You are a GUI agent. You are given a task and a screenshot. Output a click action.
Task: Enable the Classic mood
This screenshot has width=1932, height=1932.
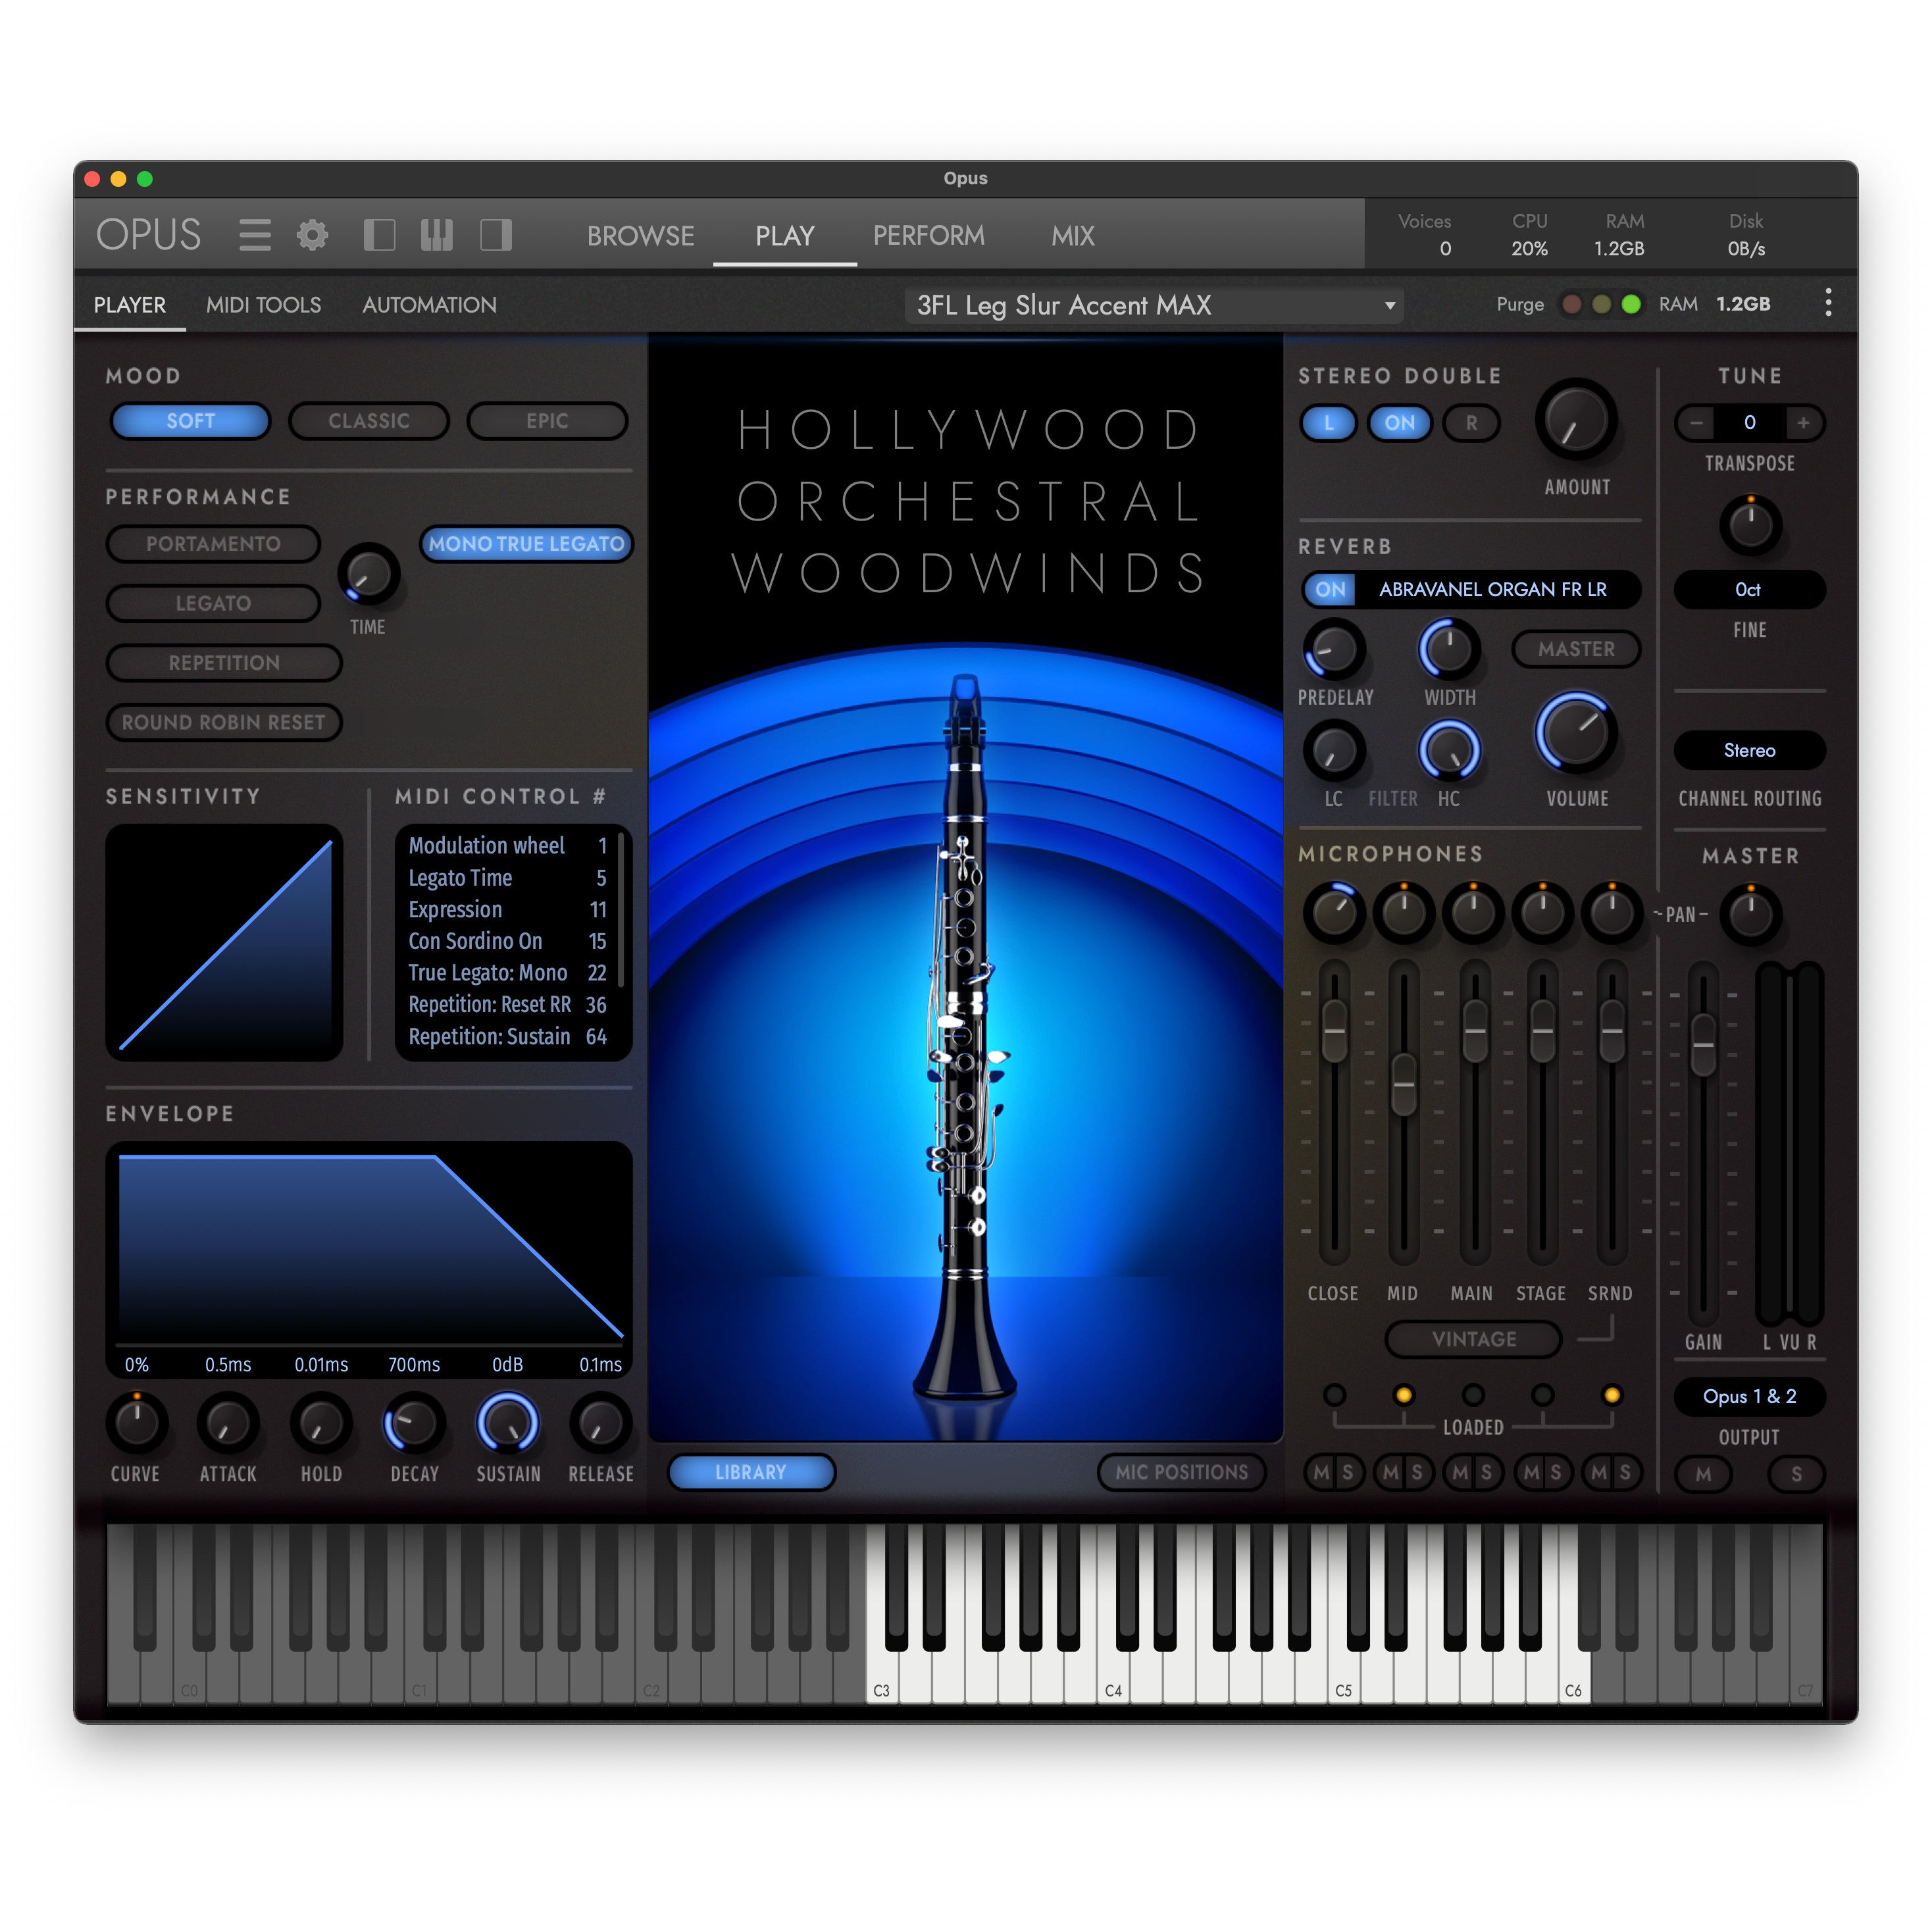point(369,421)
